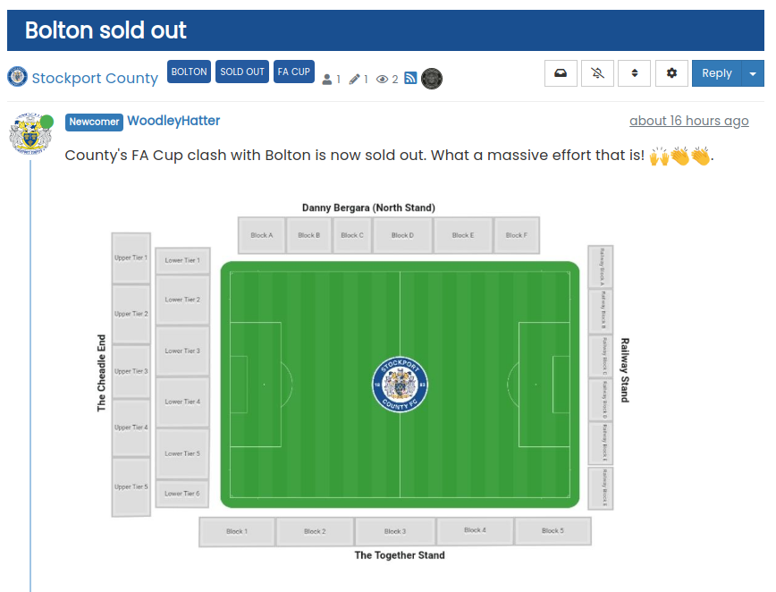Viewport: 776px width, 592px height.
Task: Click WoodleyHatter's profile avatar
Action: coord(30,135)
